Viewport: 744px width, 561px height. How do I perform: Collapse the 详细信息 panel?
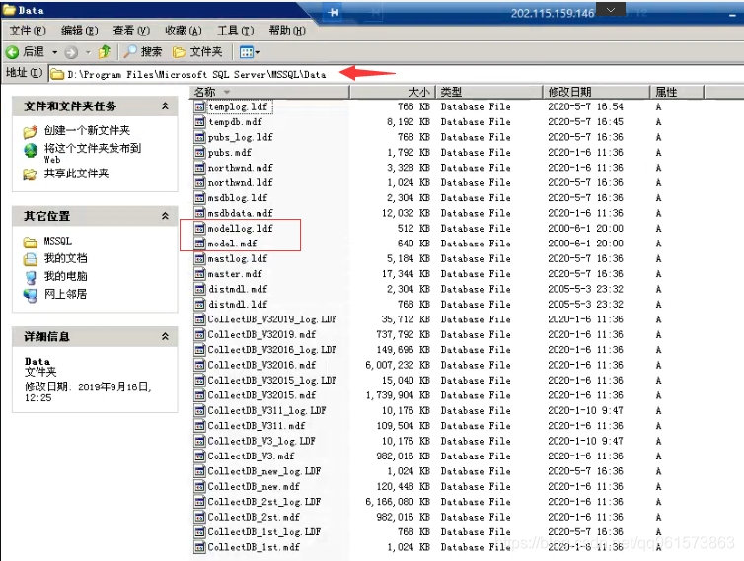(165, 336)
